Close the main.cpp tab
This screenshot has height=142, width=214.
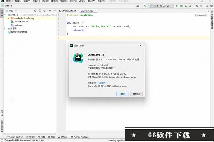click(x=95, y=11)
